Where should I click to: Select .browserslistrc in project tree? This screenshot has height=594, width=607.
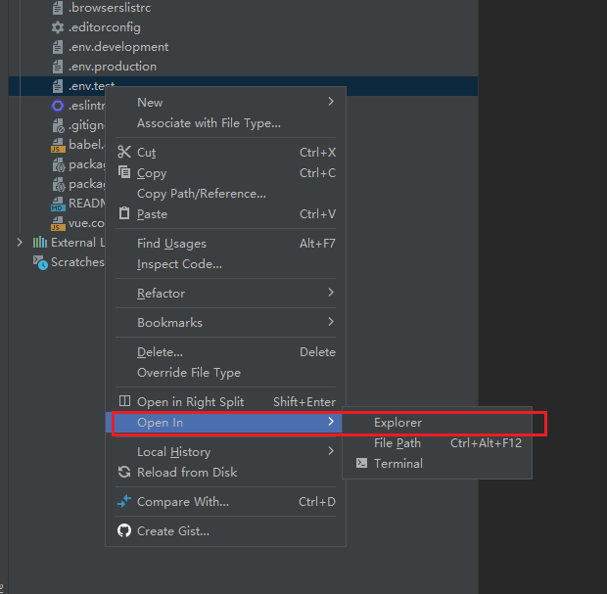[x=110, y=8]
